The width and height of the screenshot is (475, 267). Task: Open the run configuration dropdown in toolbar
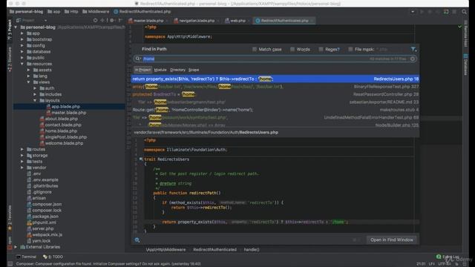(x=413, y=12)
